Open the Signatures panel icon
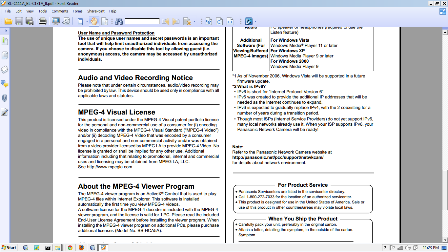 (x=5, y=112)
